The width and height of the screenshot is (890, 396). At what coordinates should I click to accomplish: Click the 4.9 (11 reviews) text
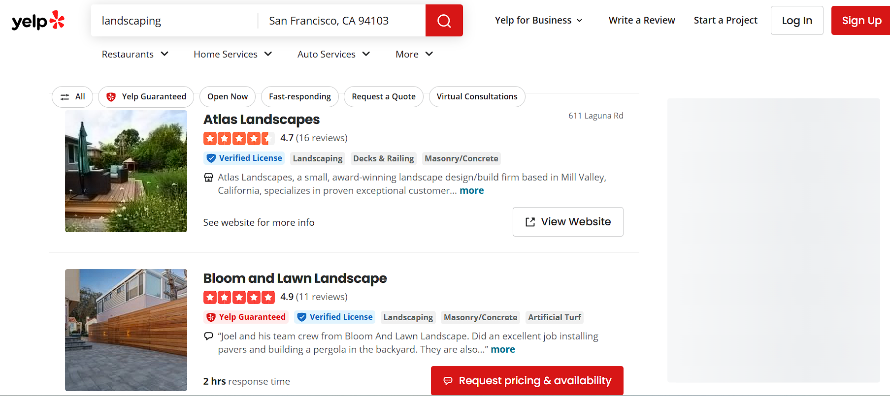(314, 297)
